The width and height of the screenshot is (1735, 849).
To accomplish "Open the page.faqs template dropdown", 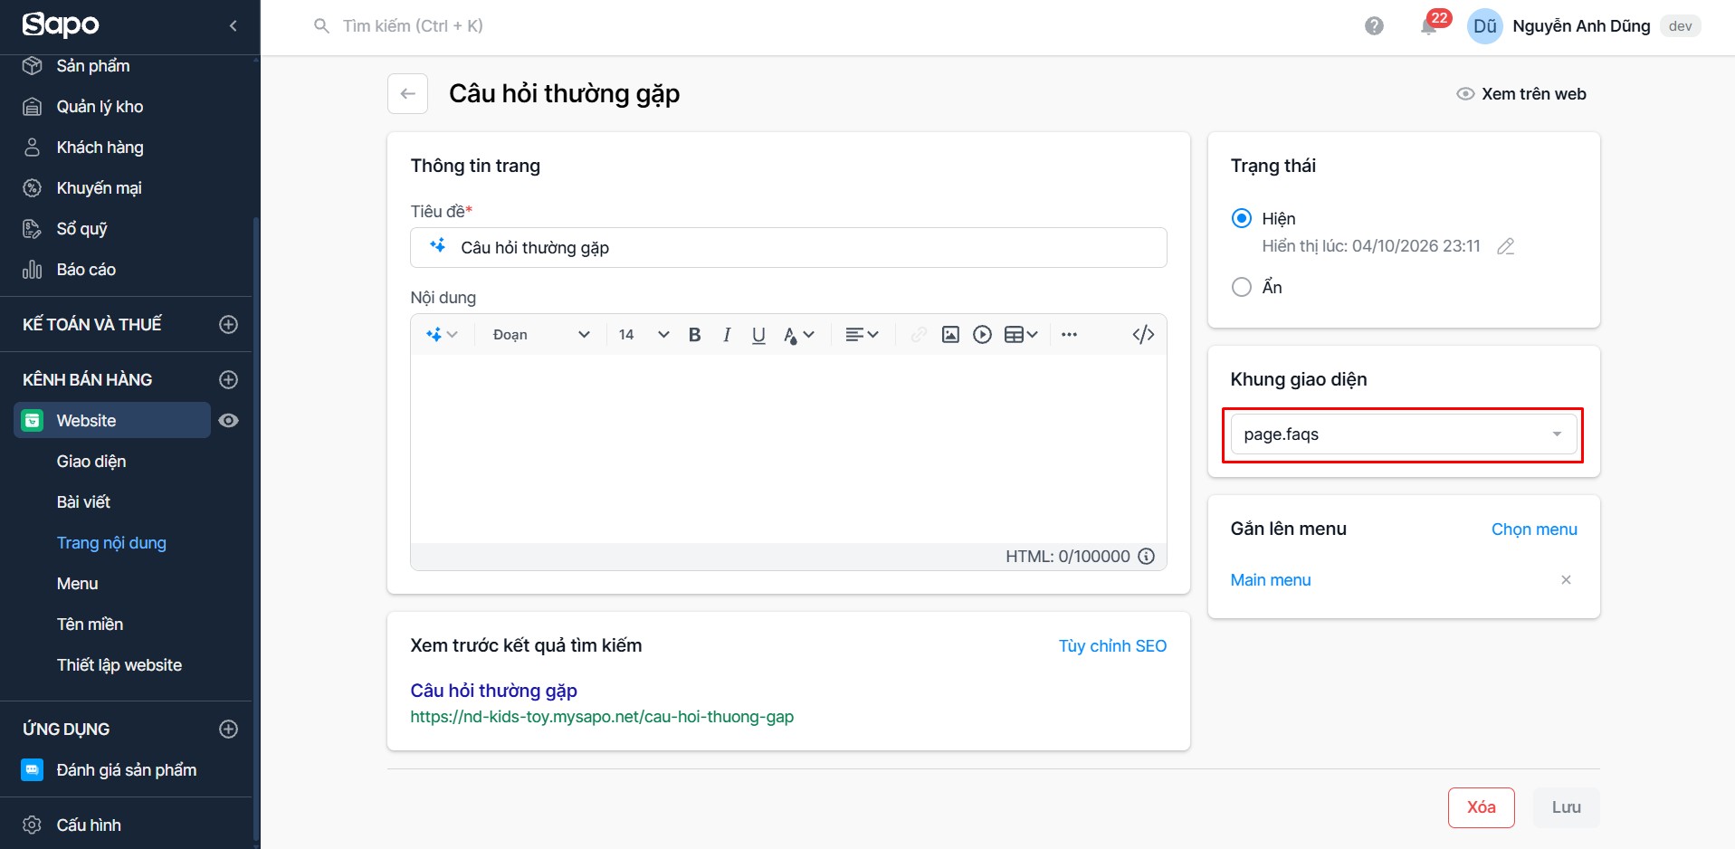I will pos(1403,434).
